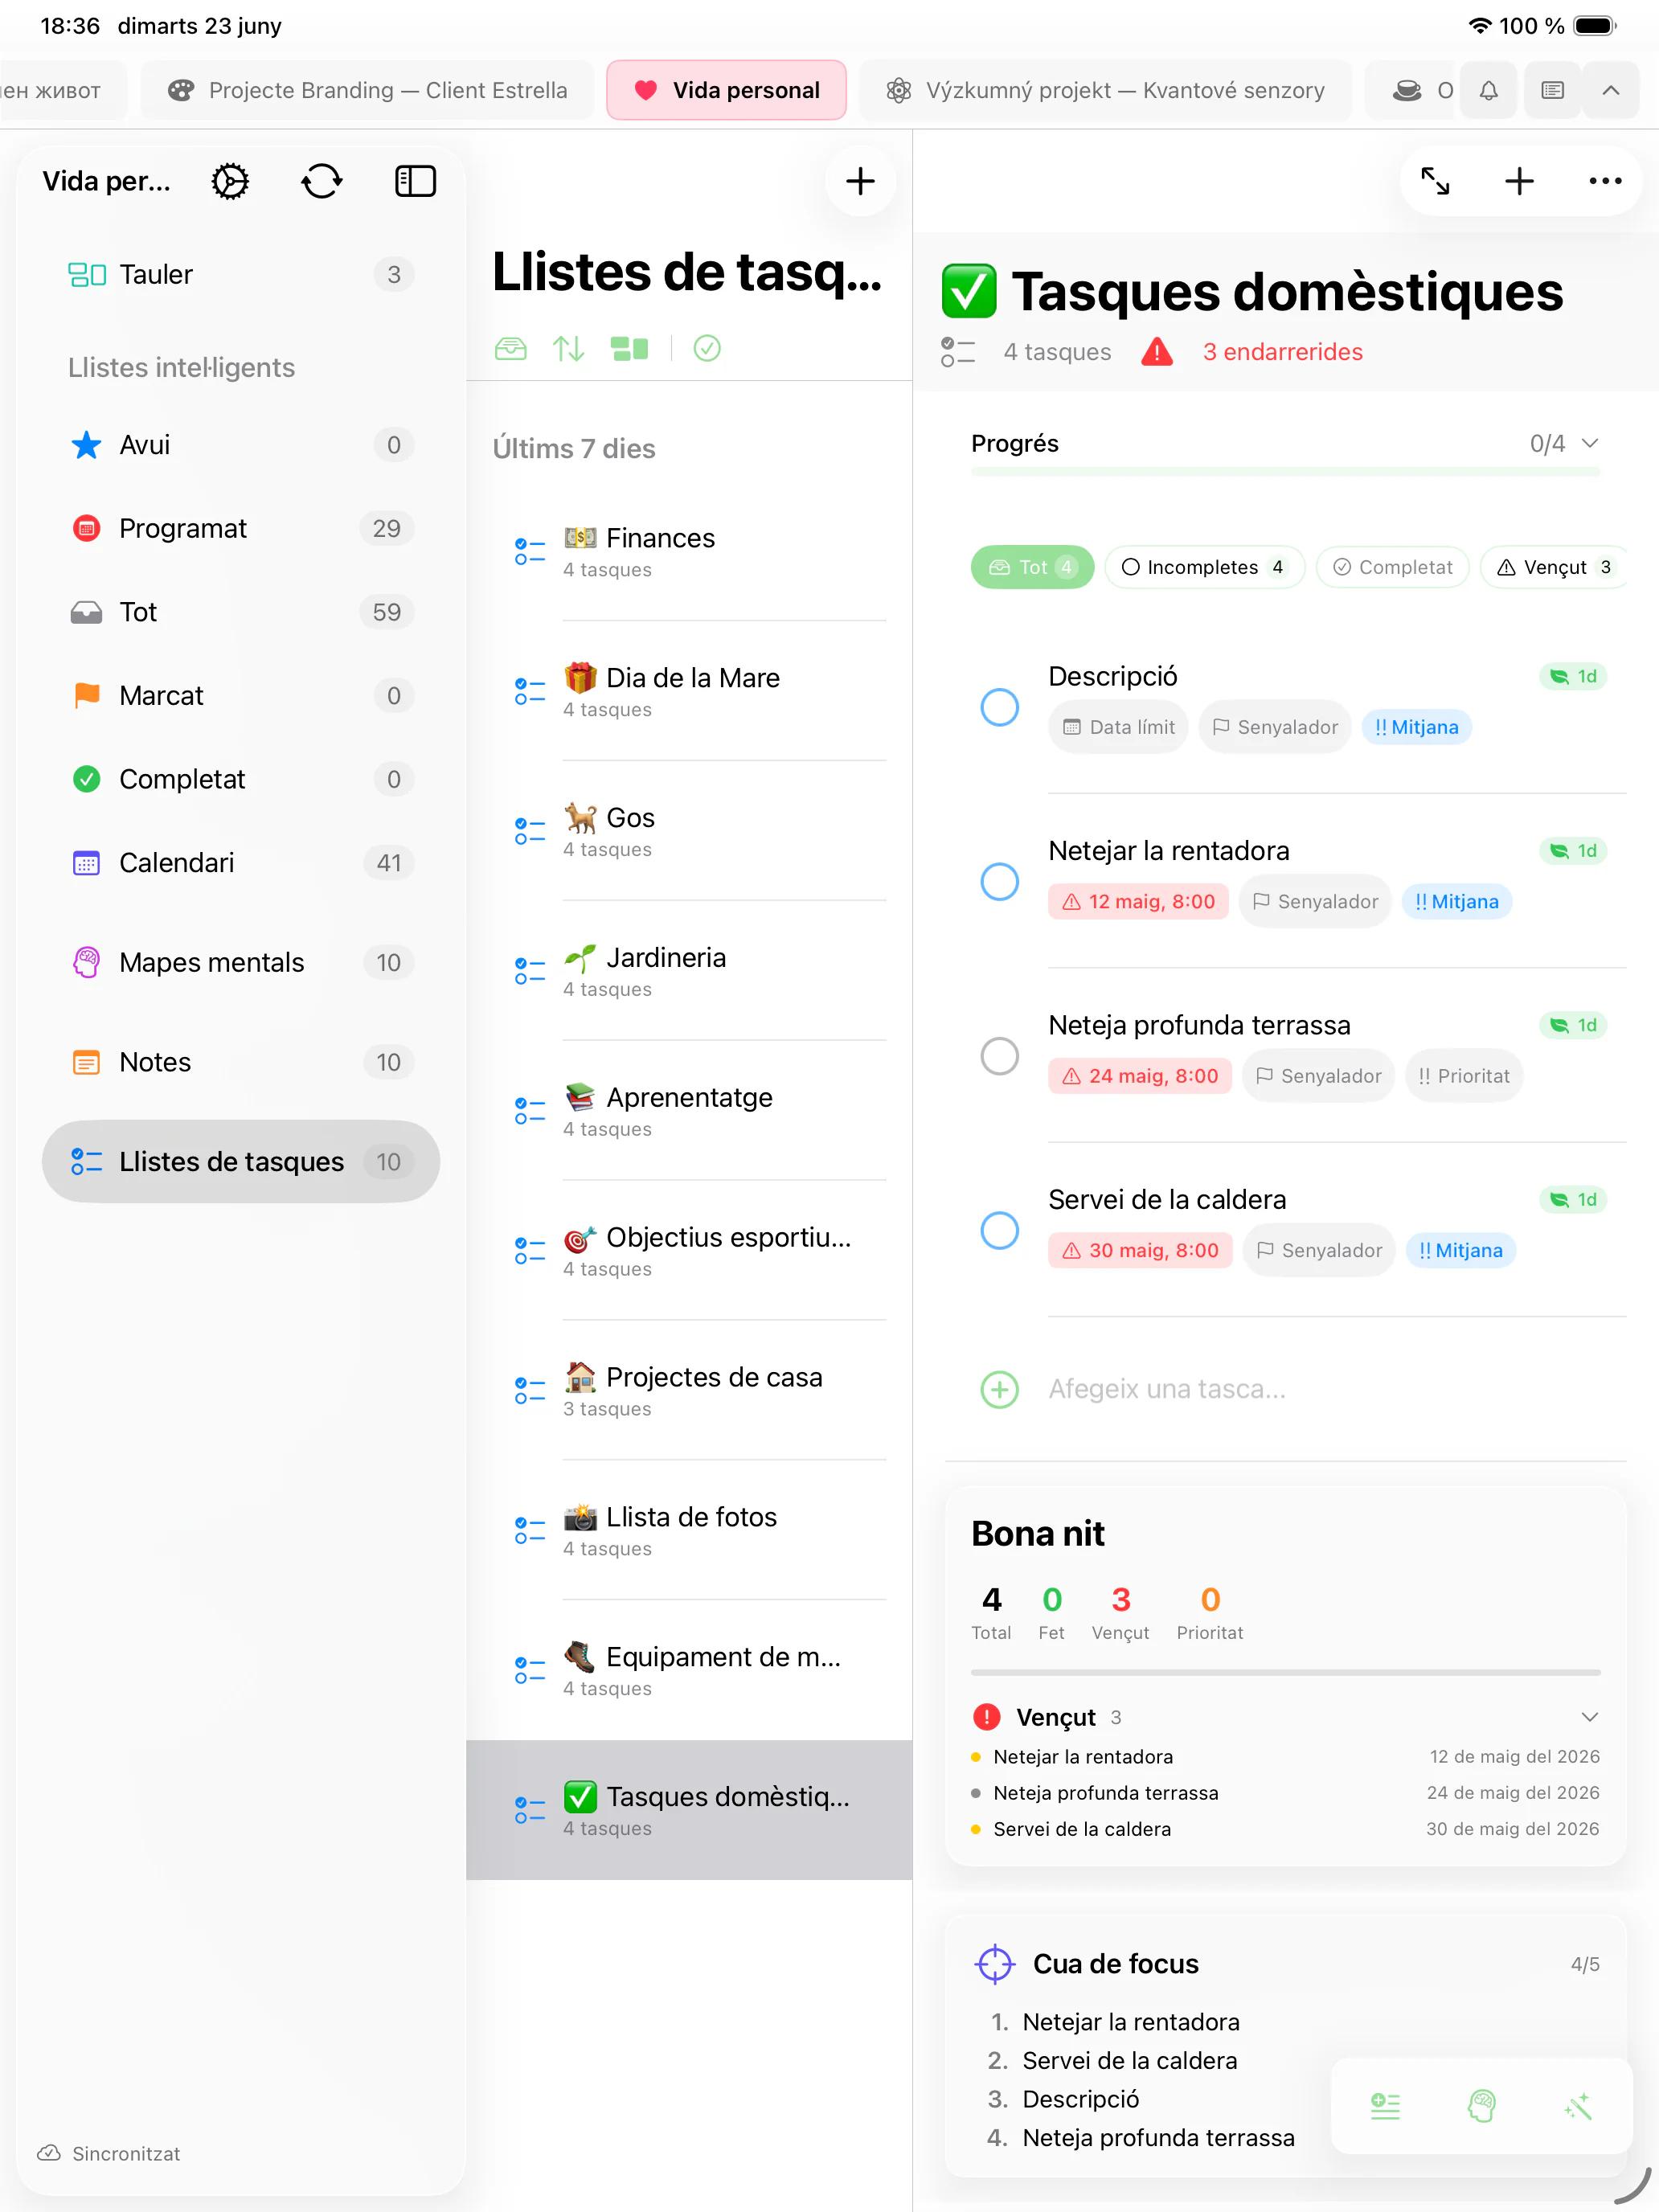Complete the Netejar la rentadora task

click(999, 882)
